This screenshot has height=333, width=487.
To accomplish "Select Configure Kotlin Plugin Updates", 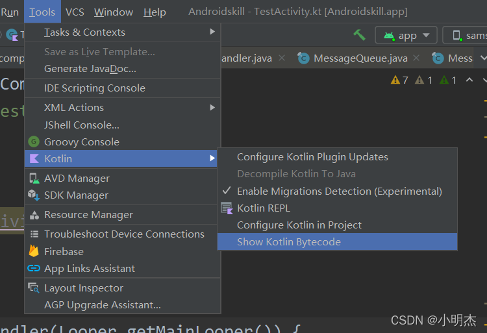I will tap(337, 157).
